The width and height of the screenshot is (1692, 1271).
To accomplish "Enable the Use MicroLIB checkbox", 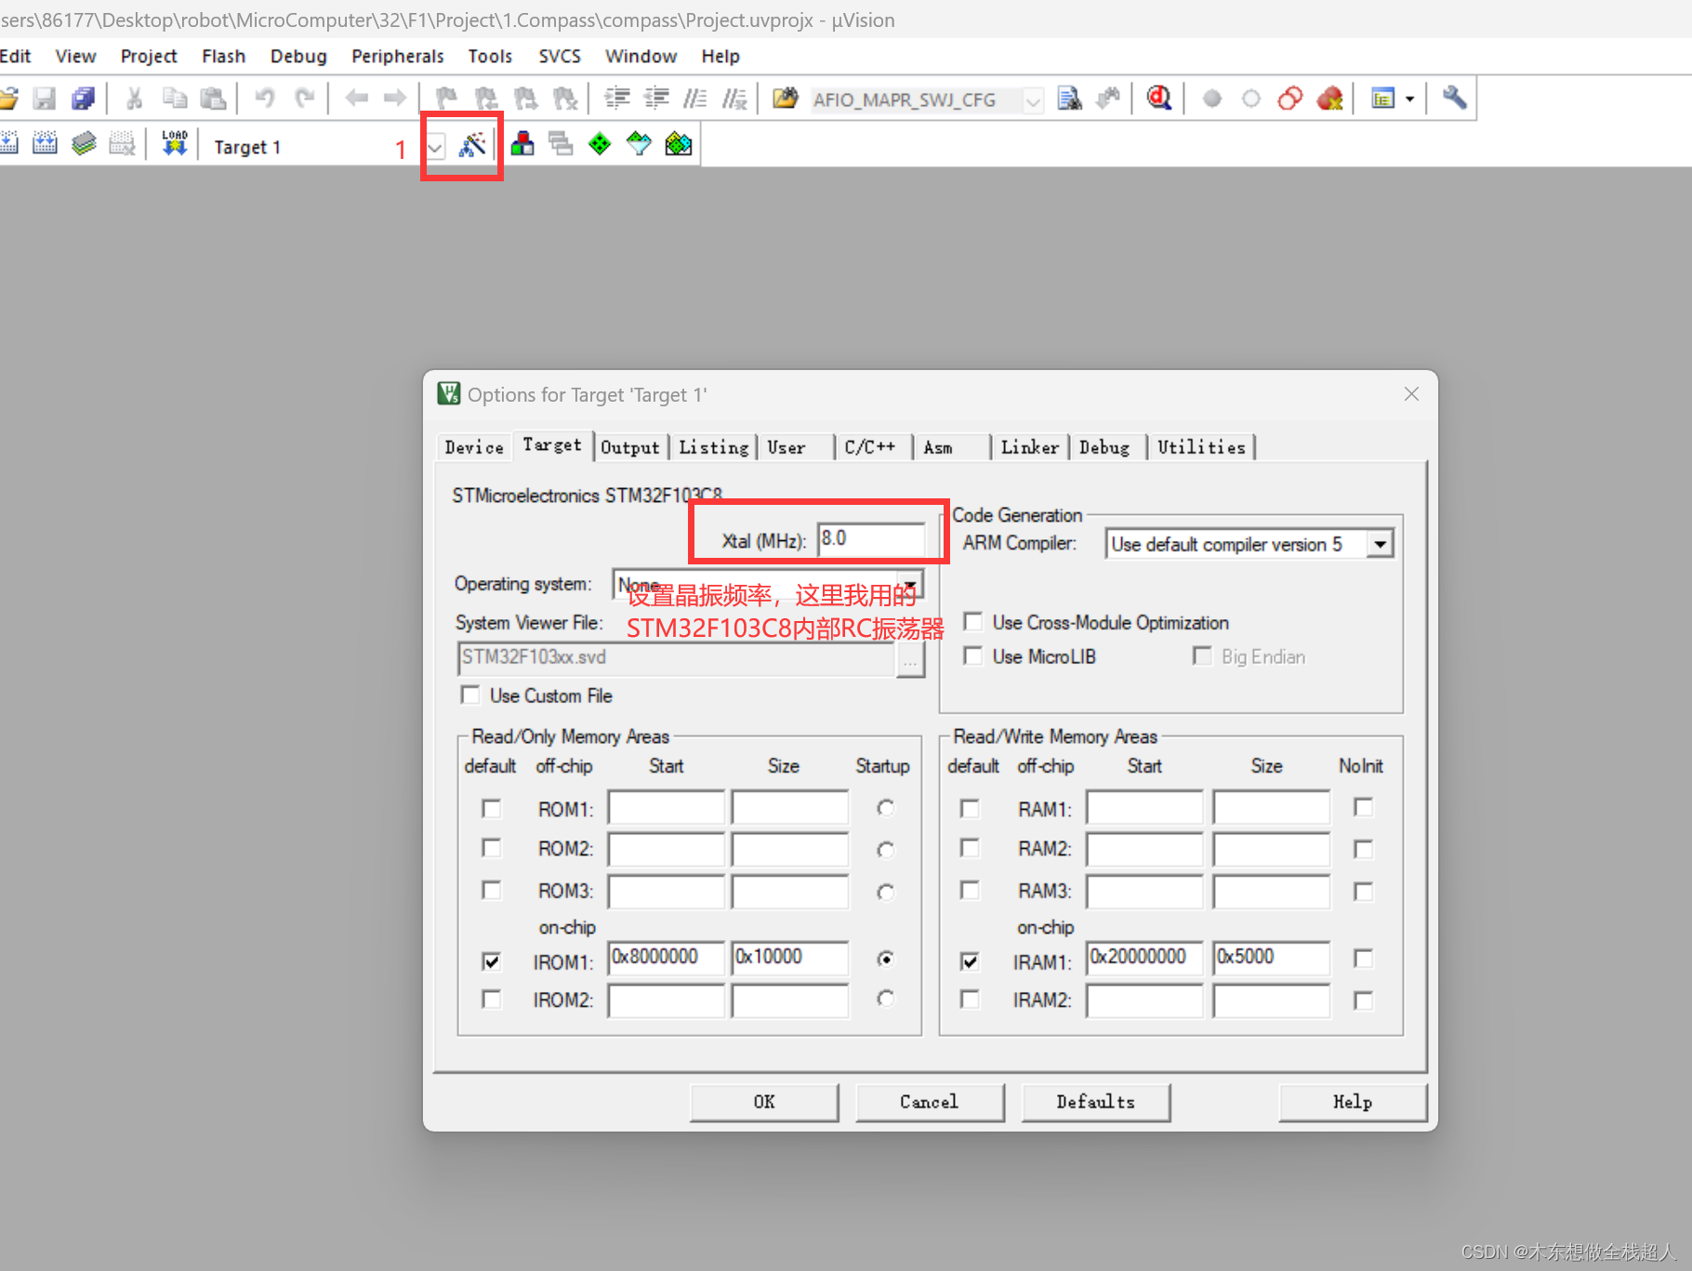I will click(x=972, y=656).
